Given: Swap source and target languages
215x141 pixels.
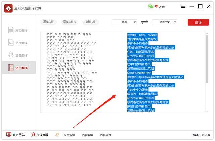Looking at the screenshot, I should pyautogui.click(x=144, y=22).
